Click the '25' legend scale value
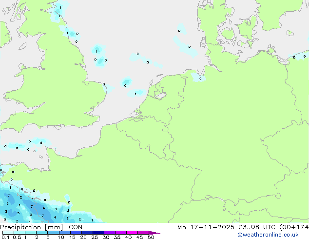 pos(95,237)
